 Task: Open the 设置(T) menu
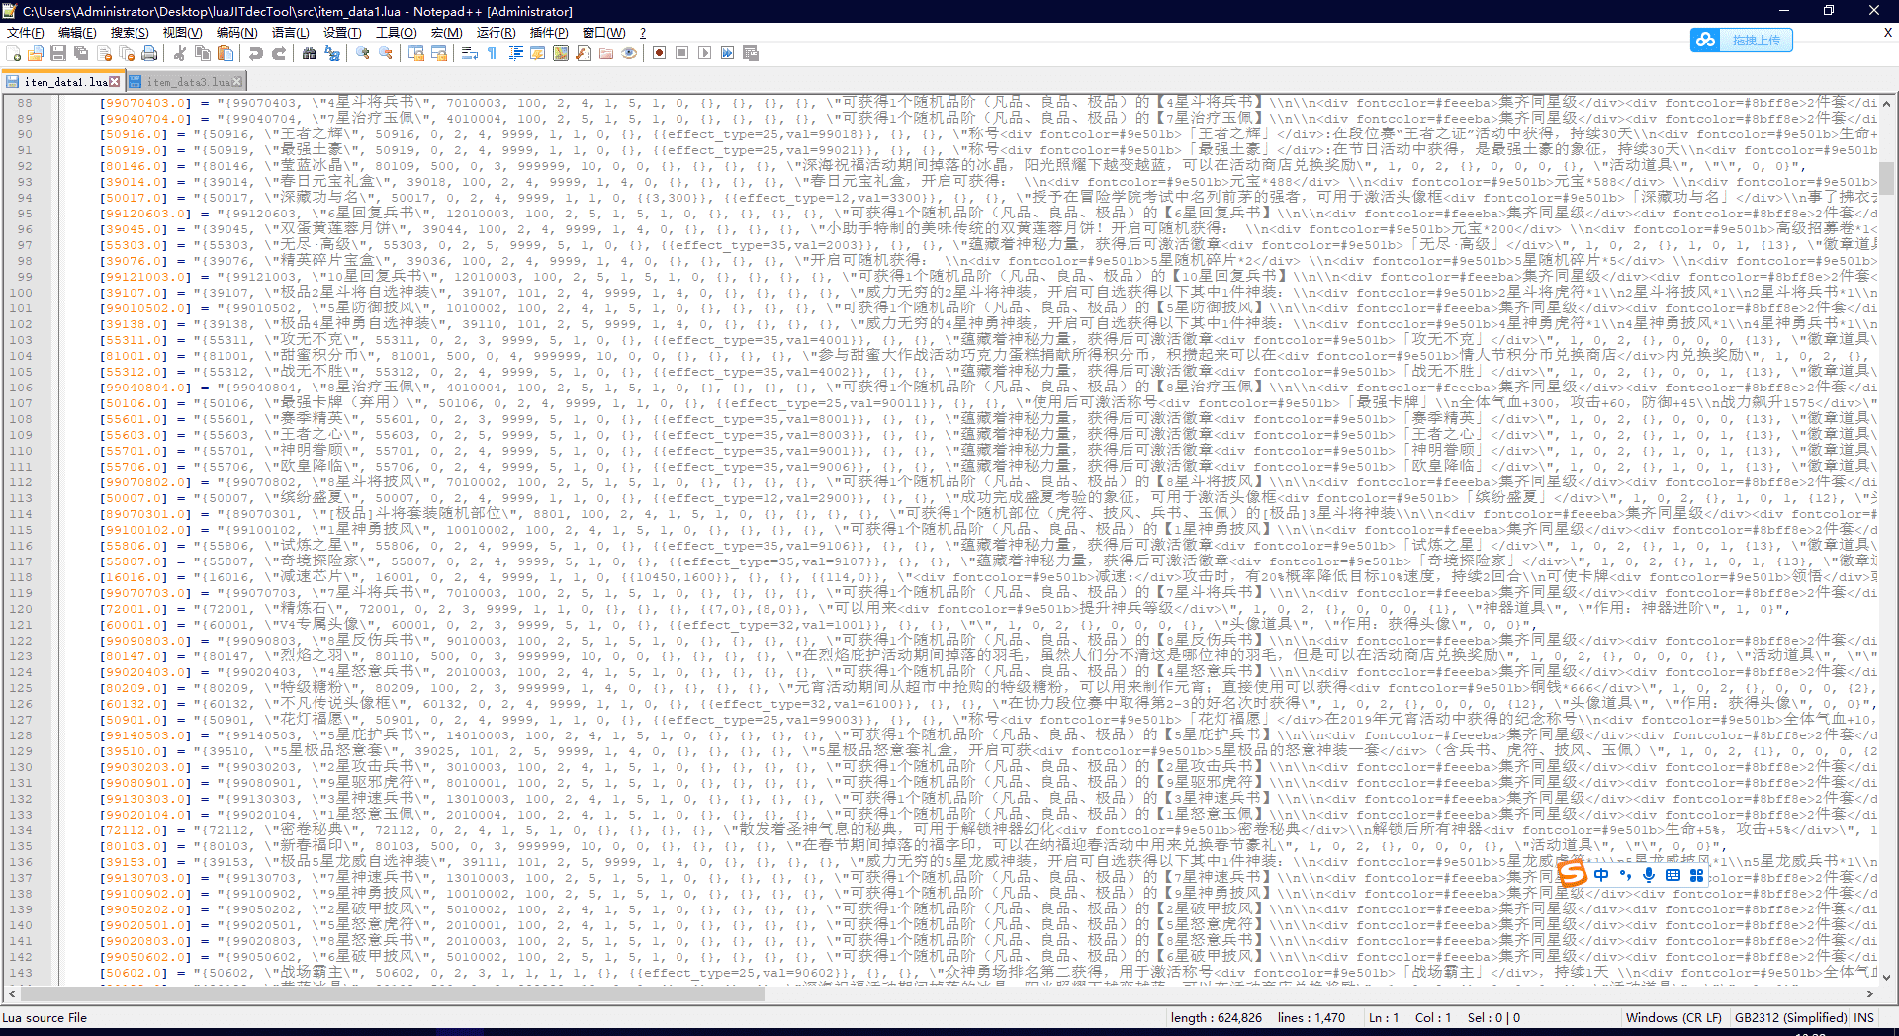pyautogui.click(x=342, y=33)
